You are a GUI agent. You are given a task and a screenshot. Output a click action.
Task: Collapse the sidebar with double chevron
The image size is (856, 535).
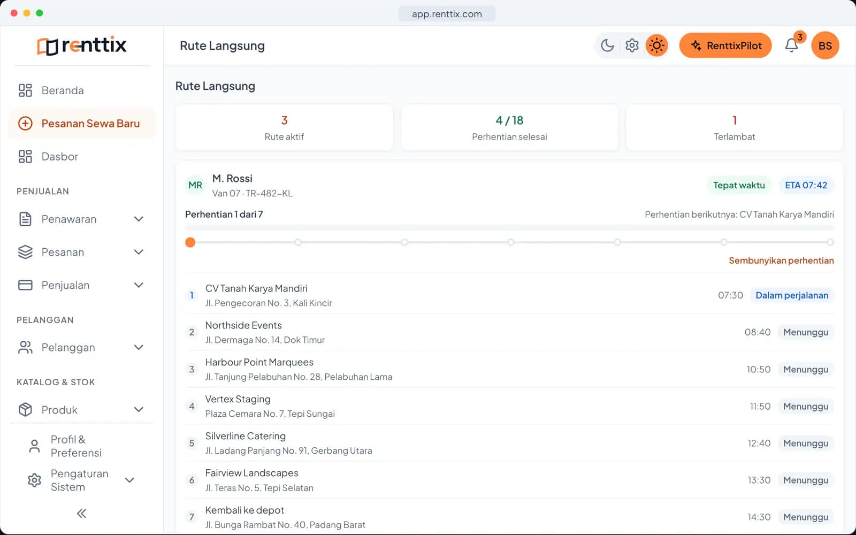pos(81,514)
